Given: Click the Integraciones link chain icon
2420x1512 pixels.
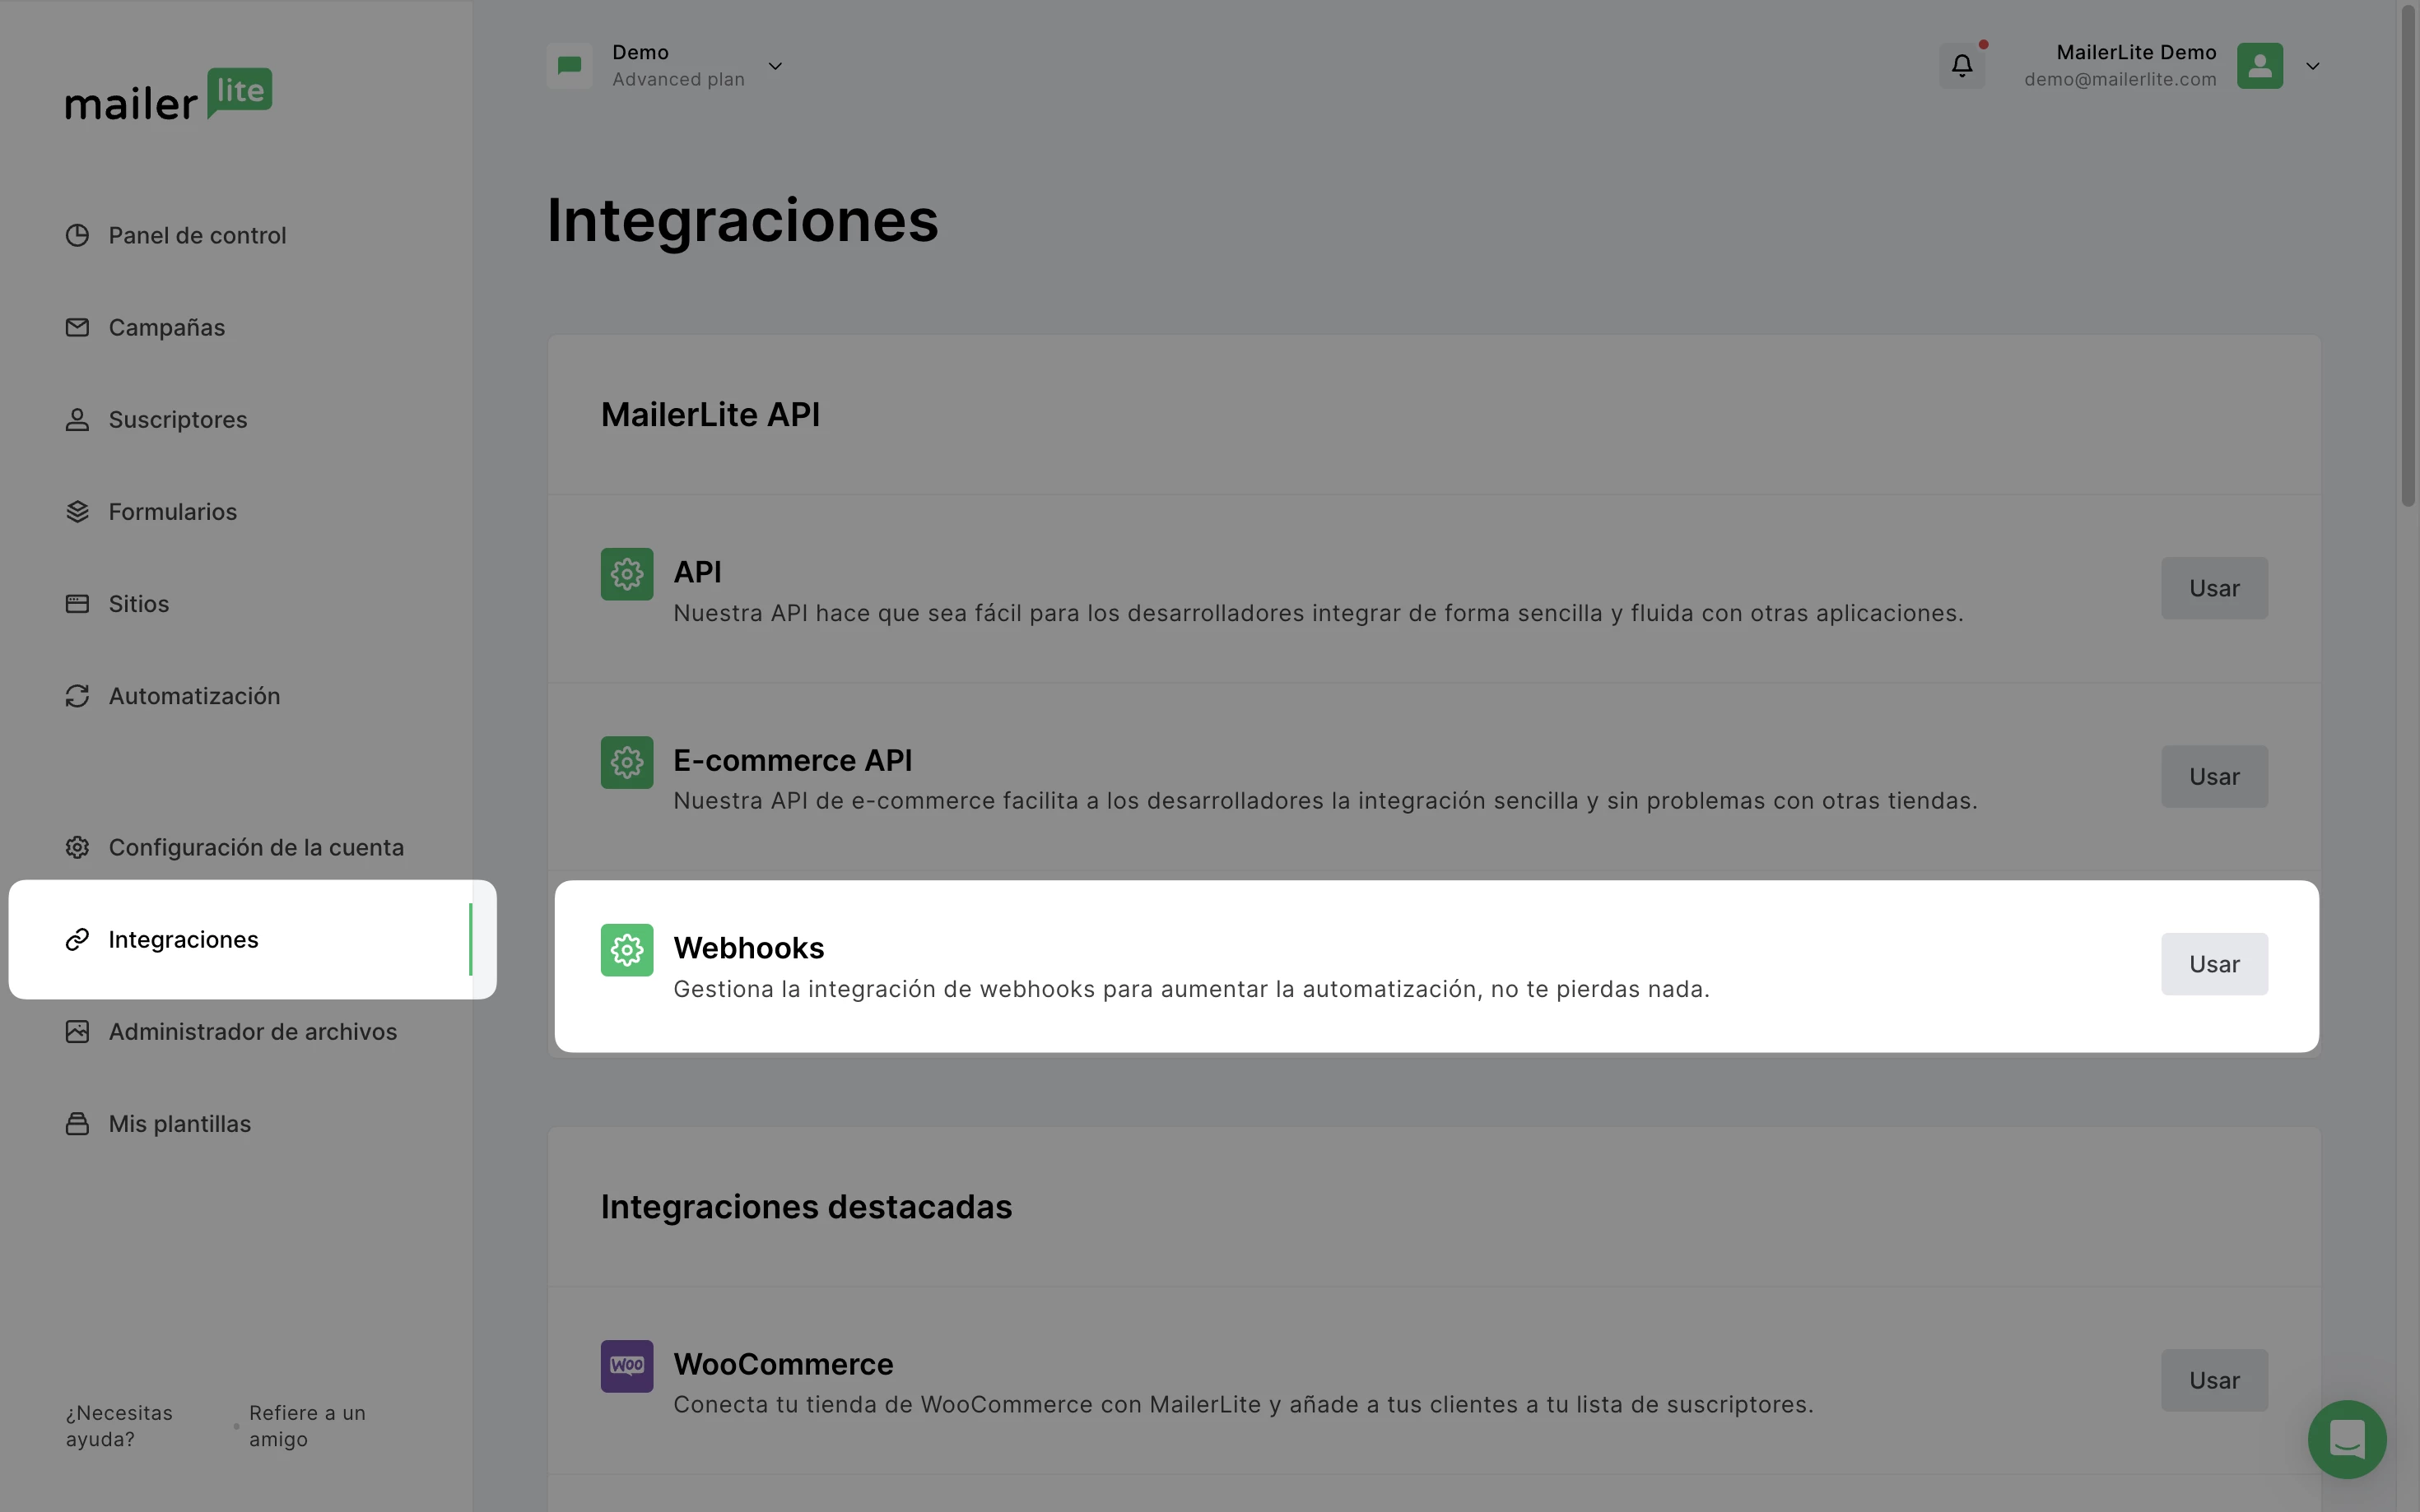Looking at the screenshot, I should [77, 939].
